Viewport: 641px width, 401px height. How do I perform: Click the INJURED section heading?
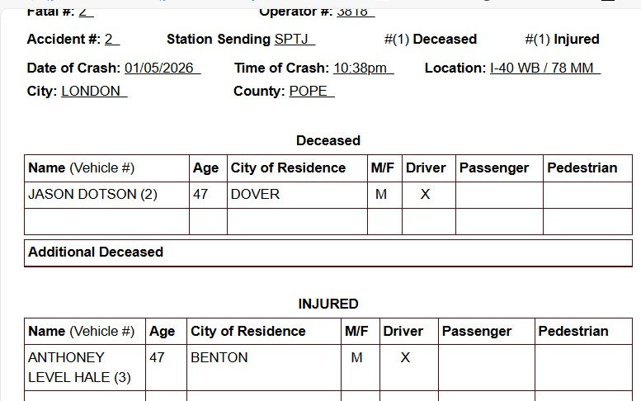click(328, 304)
